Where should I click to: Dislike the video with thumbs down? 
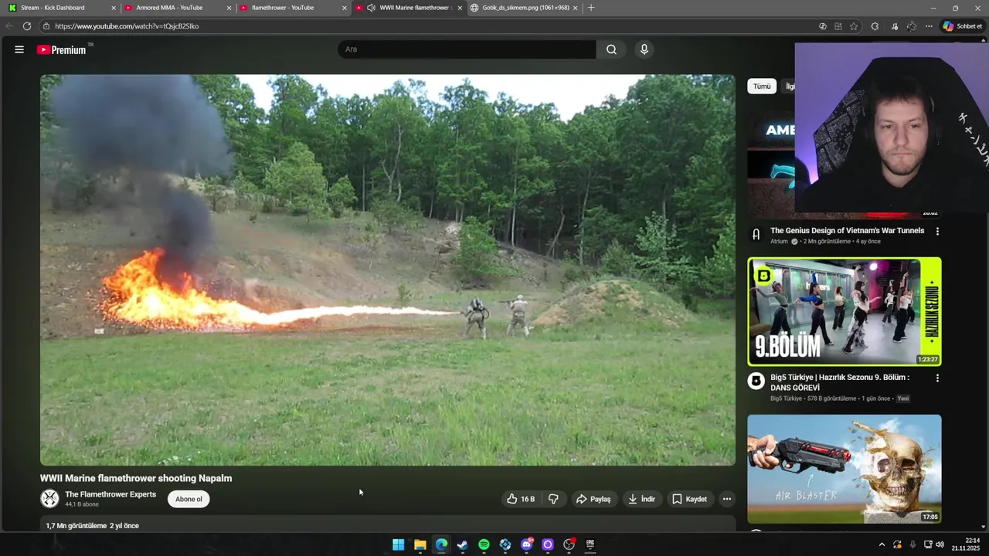click(553, 499)
